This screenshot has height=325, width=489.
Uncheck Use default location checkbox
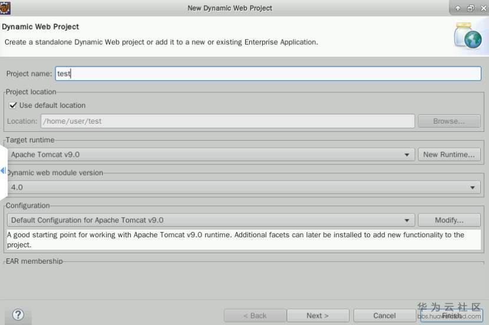click(13, 105)
